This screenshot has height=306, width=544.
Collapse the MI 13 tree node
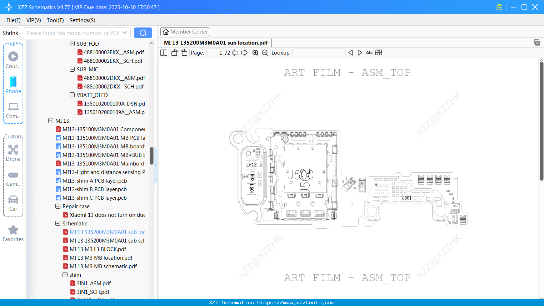51,121
